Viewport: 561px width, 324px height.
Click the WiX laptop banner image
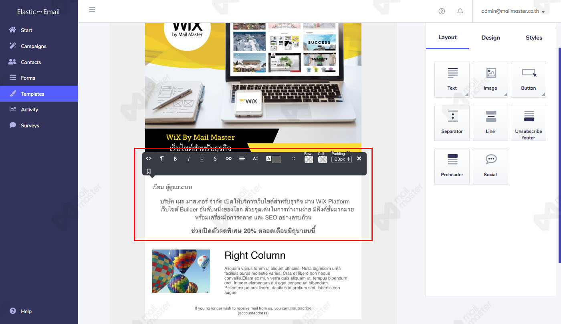(253, 88)
